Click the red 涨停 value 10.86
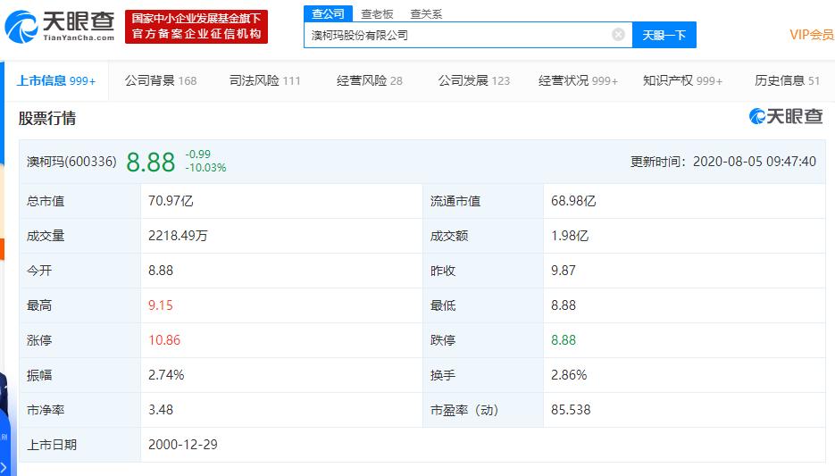Screen dimensions: 835x476 click(x=164, y=339)
